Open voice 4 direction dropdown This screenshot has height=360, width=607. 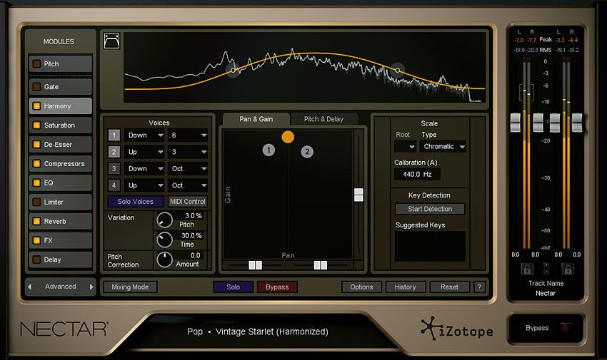click(145, 185)
